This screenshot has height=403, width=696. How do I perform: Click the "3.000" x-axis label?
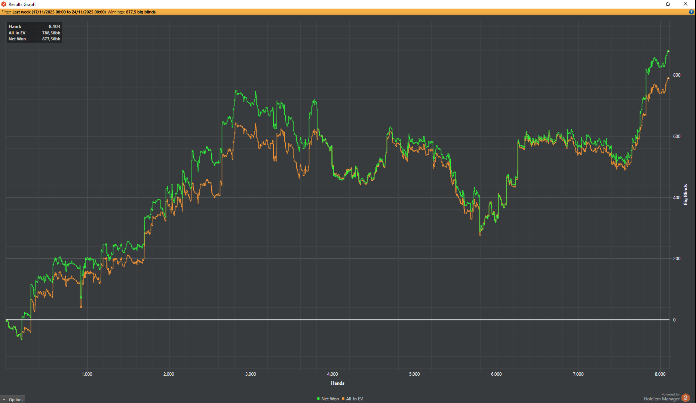[x=251, y=374]
